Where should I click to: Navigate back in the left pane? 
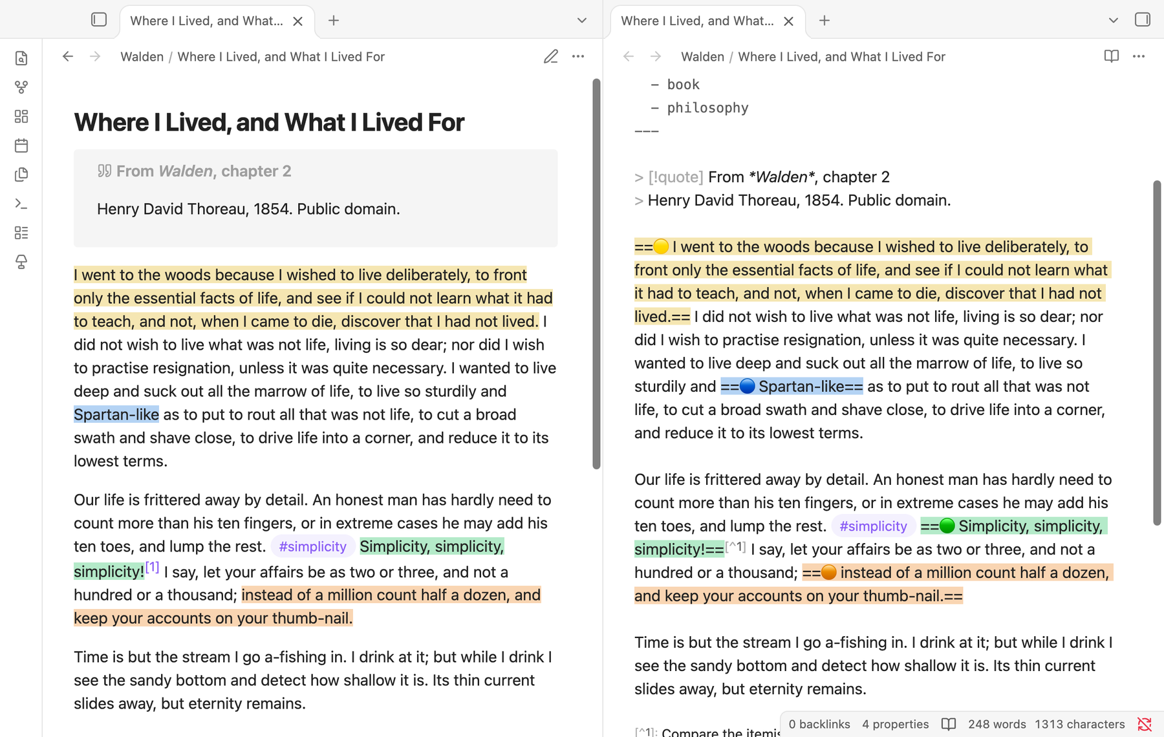click(68, 57)
